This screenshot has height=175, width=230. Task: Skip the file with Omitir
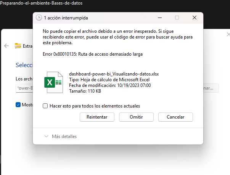point(136,117)
